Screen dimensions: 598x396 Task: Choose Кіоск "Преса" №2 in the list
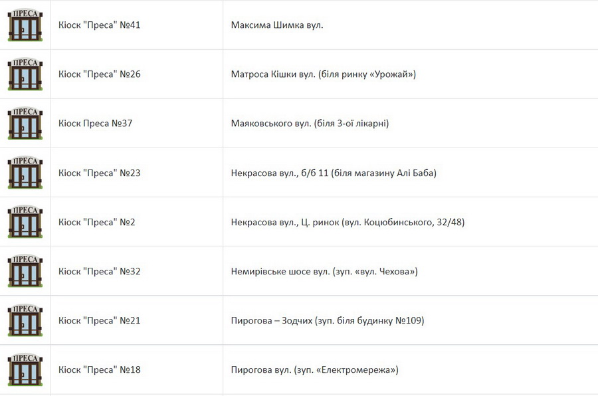pyautogui.click(x=97, y=222)
